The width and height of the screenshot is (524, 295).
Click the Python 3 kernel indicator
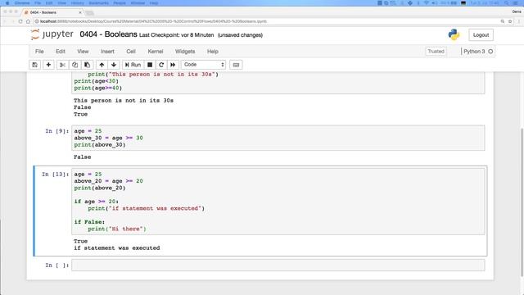[474, 52]
